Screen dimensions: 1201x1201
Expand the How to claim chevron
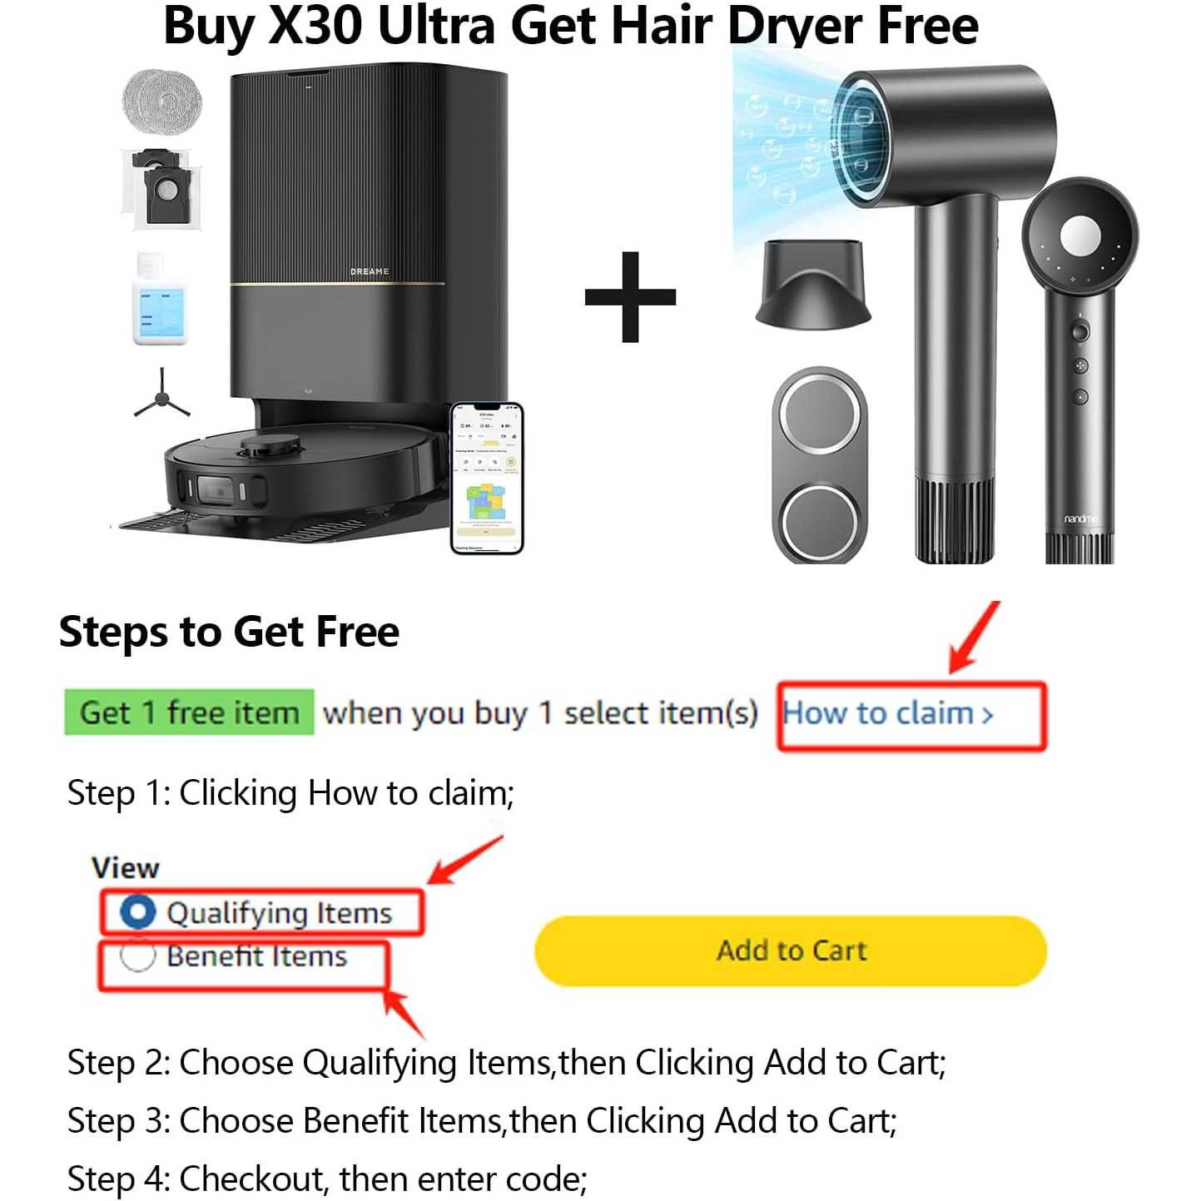click(x=987, y=715)
